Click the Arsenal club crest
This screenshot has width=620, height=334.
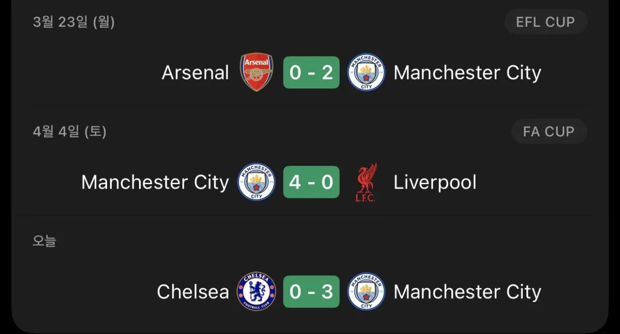pyautogui.click(x=257, y=73)
